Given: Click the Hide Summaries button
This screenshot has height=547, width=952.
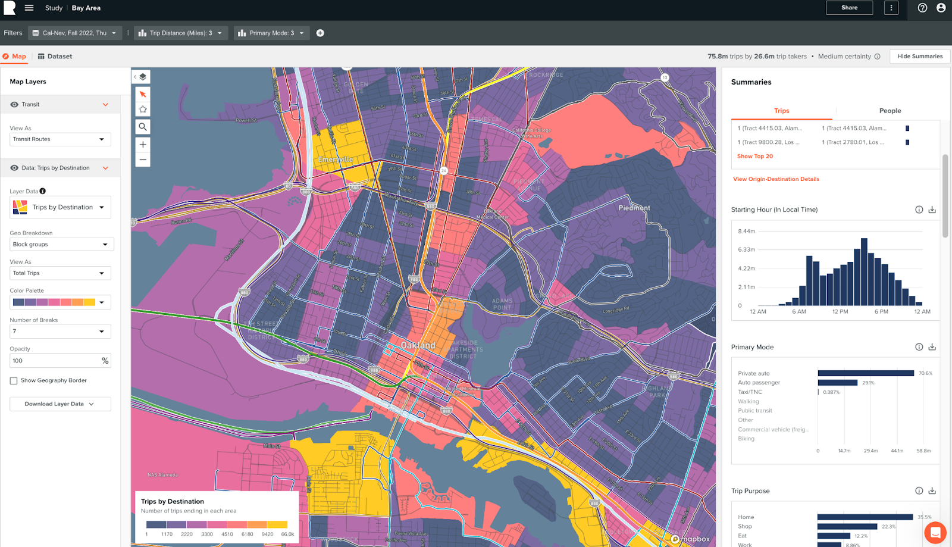Looking at the screenshot, I should (x=919, y=56).
